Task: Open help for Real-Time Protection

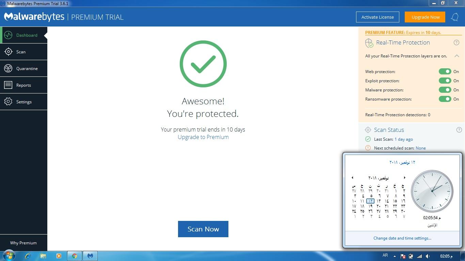Action: [x=456, y=42]
